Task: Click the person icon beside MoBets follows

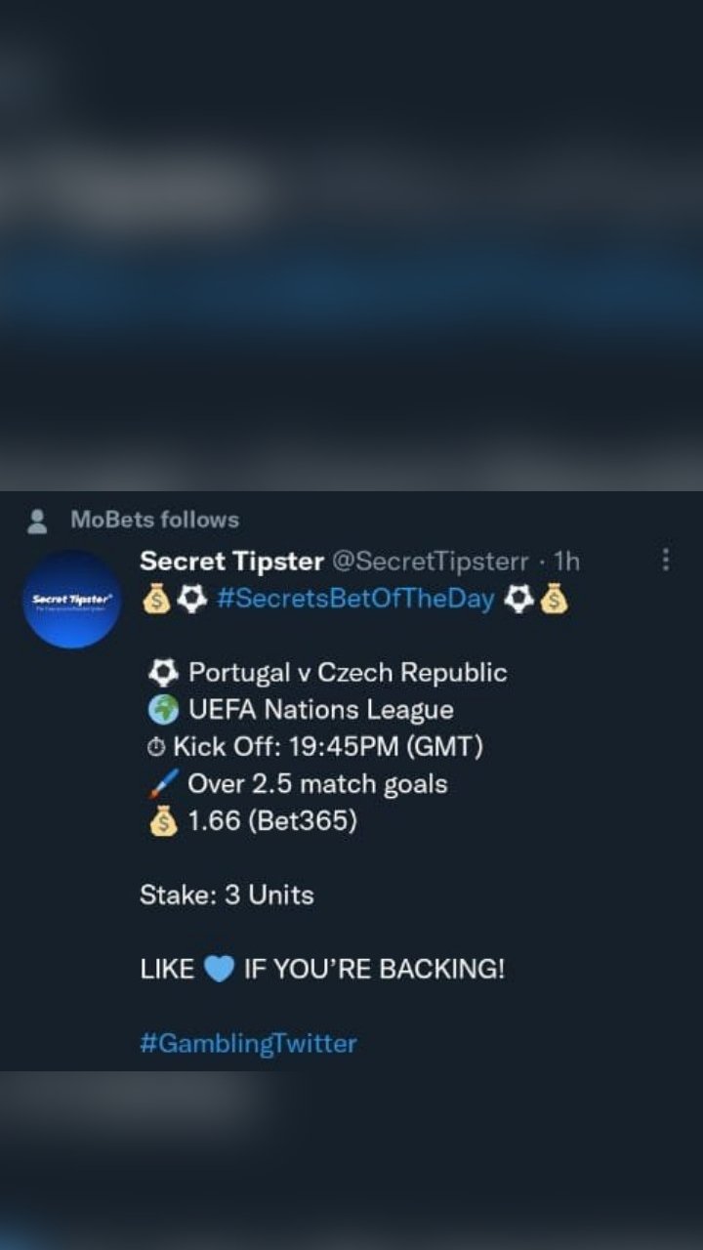Action: [x=38, y=521]
